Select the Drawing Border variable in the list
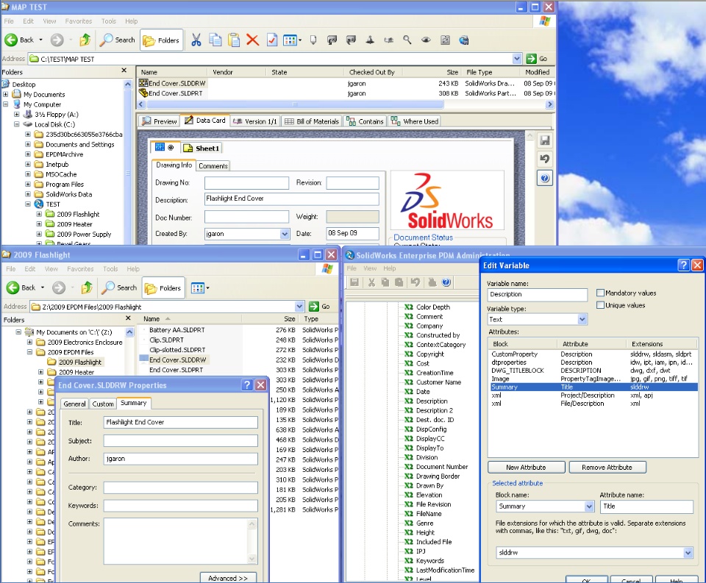706x583 pixels. click(x=438, y=476)
